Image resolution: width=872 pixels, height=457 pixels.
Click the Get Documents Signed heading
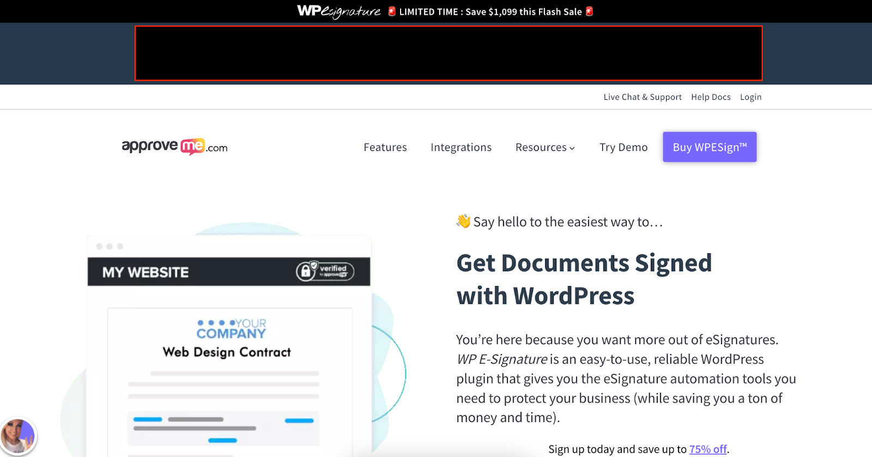coord(584,279)
